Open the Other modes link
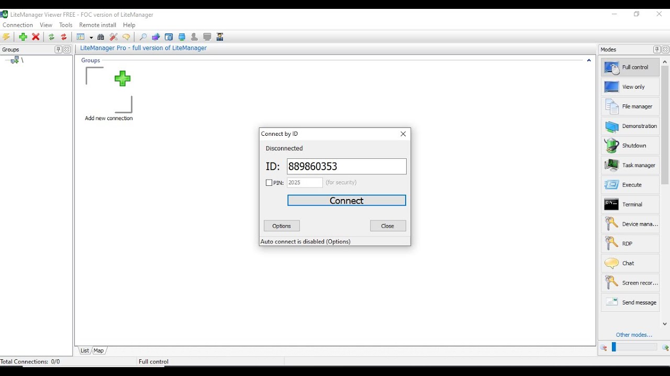This screenshot has height=376, width=670. point(634,335)
